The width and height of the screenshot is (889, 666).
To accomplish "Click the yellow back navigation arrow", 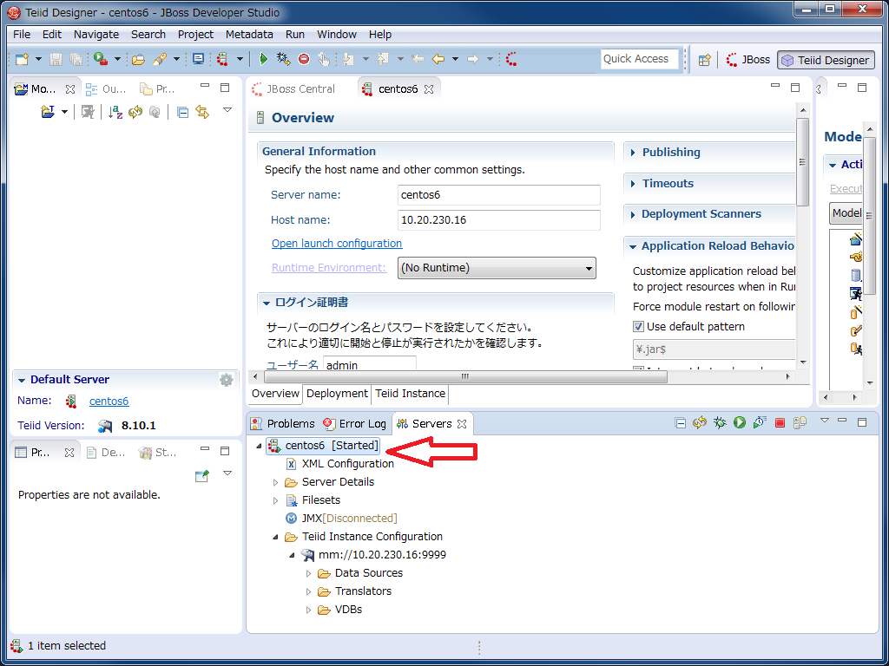I will 438,59.
